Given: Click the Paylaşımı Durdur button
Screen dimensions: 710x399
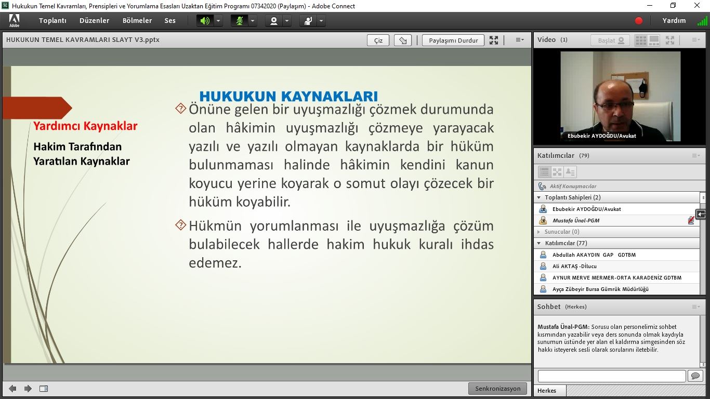Looking at the screenshot, I should point(453,41).
